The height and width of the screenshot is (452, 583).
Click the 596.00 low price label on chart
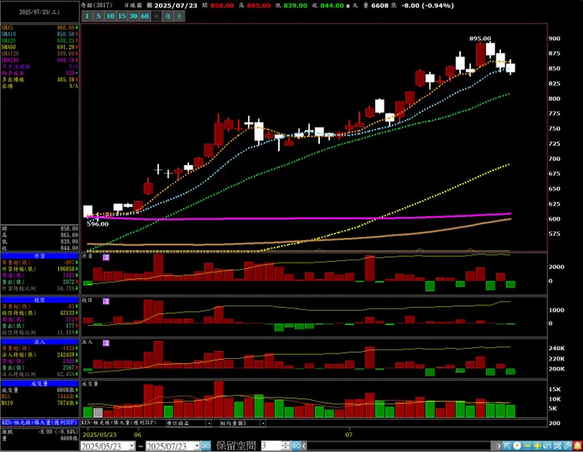[98, 224]
